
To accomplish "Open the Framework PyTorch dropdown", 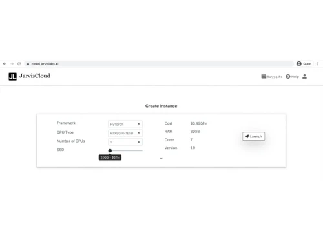I will 125,124.
